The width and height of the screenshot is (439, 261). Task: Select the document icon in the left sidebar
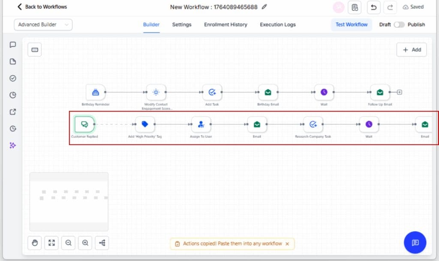(13, 61)
